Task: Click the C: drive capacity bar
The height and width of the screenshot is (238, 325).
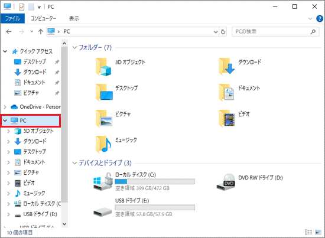Action: point(155,182)
